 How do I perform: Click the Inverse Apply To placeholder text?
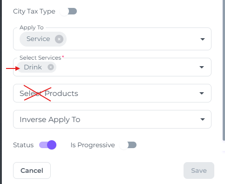point(50,120)
